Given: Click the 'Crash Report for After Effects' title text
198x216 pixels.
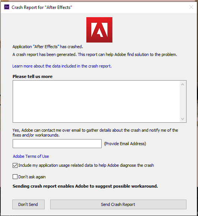Looking at the screenshot, I should pos(42,7).
